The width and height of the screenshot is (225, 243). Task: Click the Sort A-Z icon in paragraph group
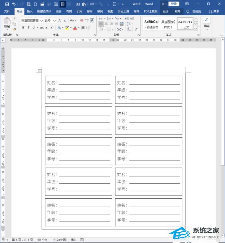coord(129,29)
